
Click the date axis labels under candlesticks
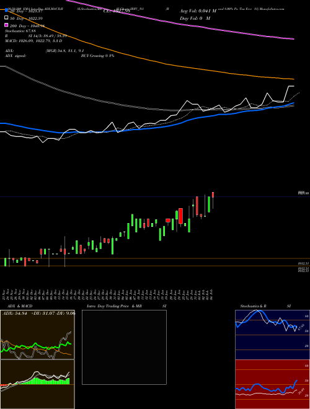pyautogui.click(x=109, y=294)
